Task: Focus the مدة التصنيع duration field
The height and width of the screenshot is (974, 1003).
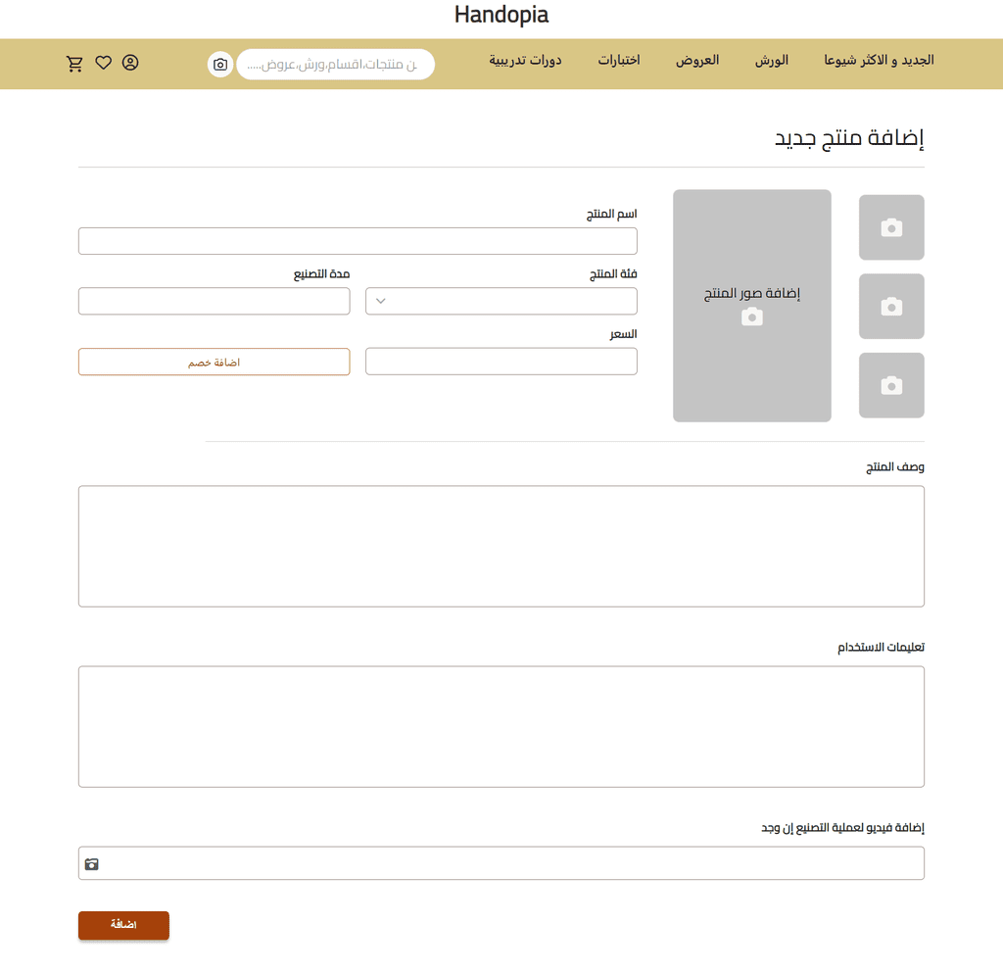Action: [x=214, y=301]
